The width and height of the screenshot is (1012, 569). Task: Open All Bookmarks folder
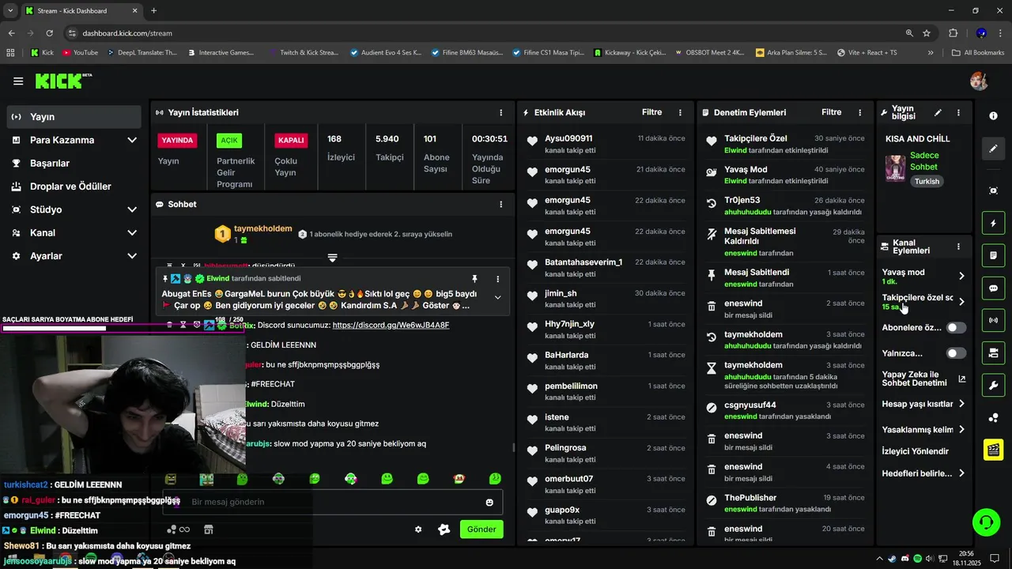click(978, 53)
